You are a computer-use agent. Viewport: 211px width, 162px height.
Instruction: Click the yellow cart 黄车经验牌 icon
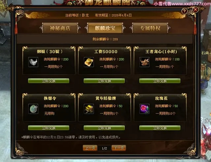89,109
